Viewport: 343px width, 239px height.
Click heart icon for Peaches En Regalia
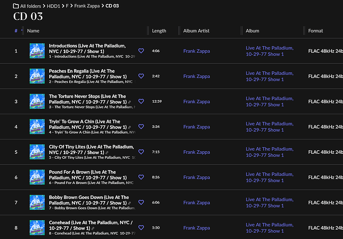coord(141,76)
